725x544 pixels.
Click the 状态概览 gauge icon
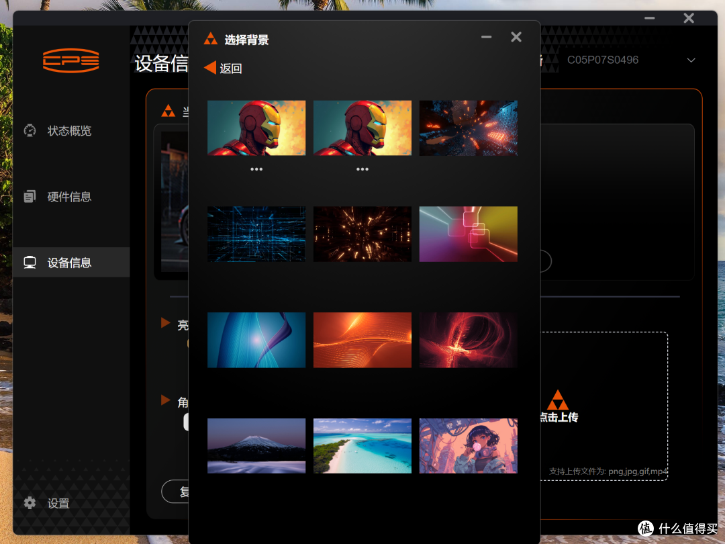[x=30, y=131]
